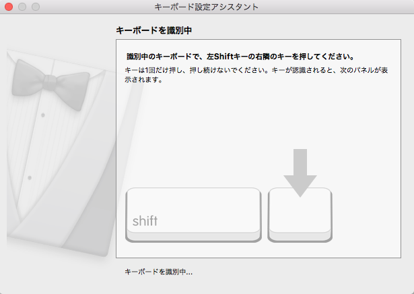Click the shift key illustration
This screenshot has width=414, height=294.
click(x=193, y=215)
